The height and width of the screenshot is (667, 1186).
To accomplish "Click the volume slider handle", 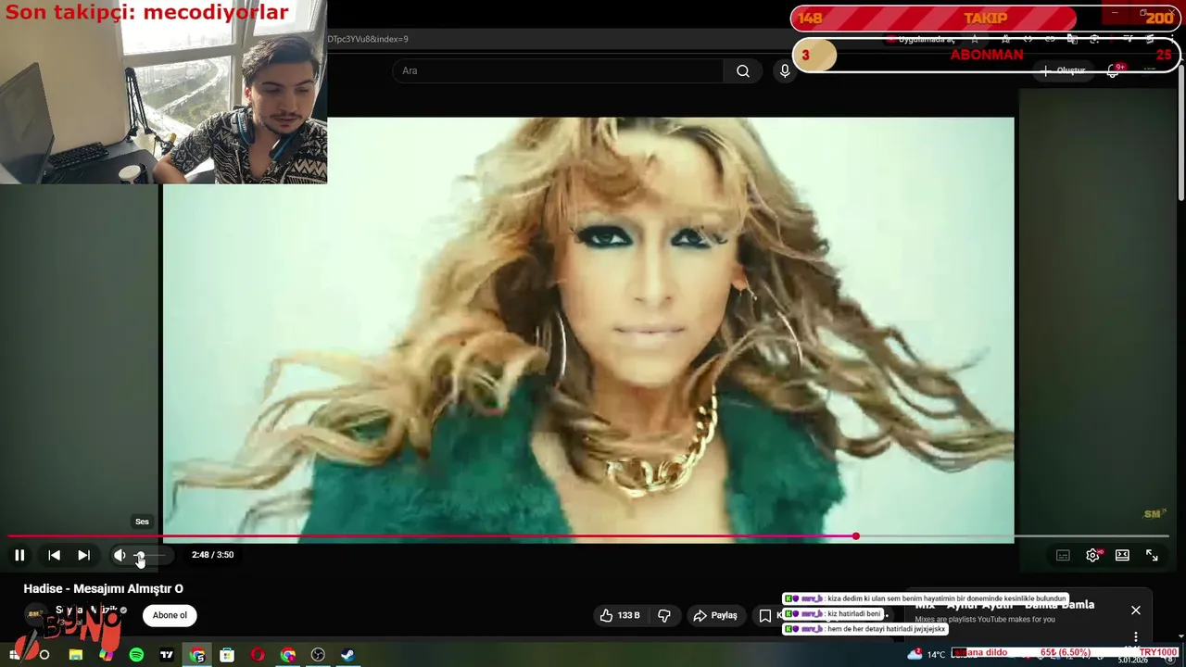I will click(x=140, y=555).
